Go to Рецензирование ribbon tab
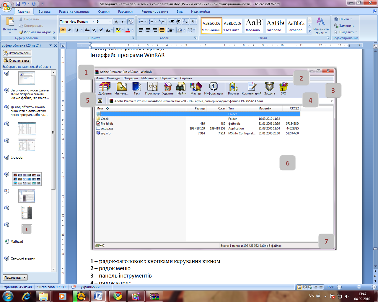The image size is (378, 302). coord(154,12)
